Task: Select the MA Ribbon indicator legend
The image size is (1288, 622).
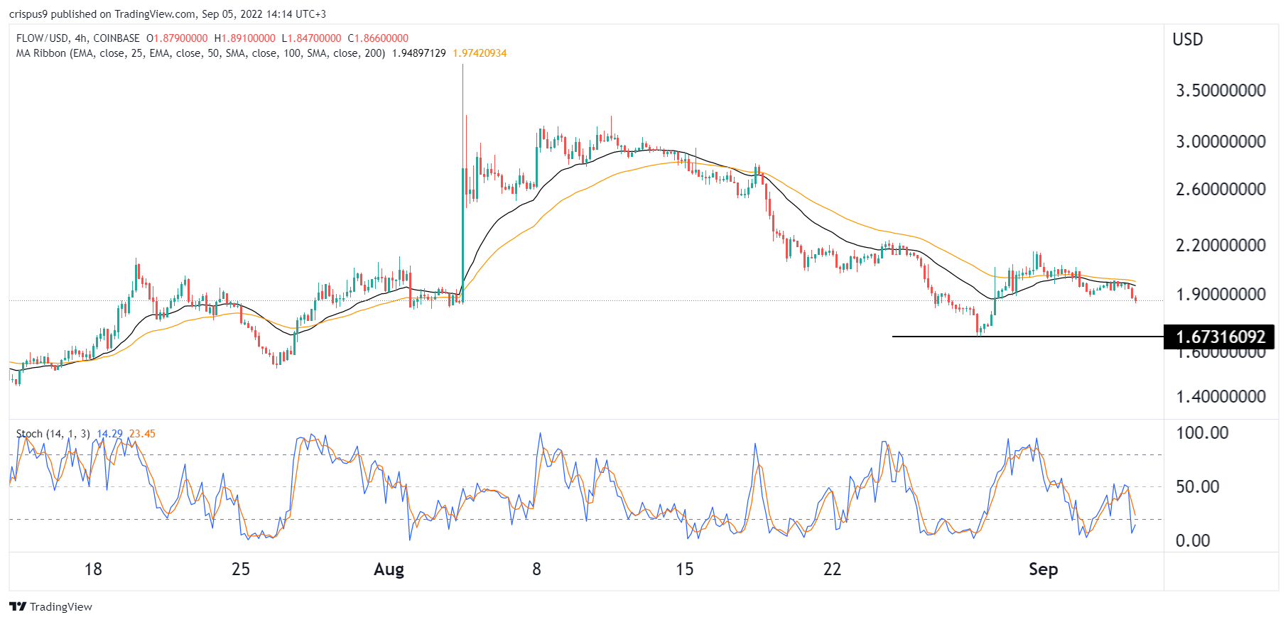Action: (201, 53)
